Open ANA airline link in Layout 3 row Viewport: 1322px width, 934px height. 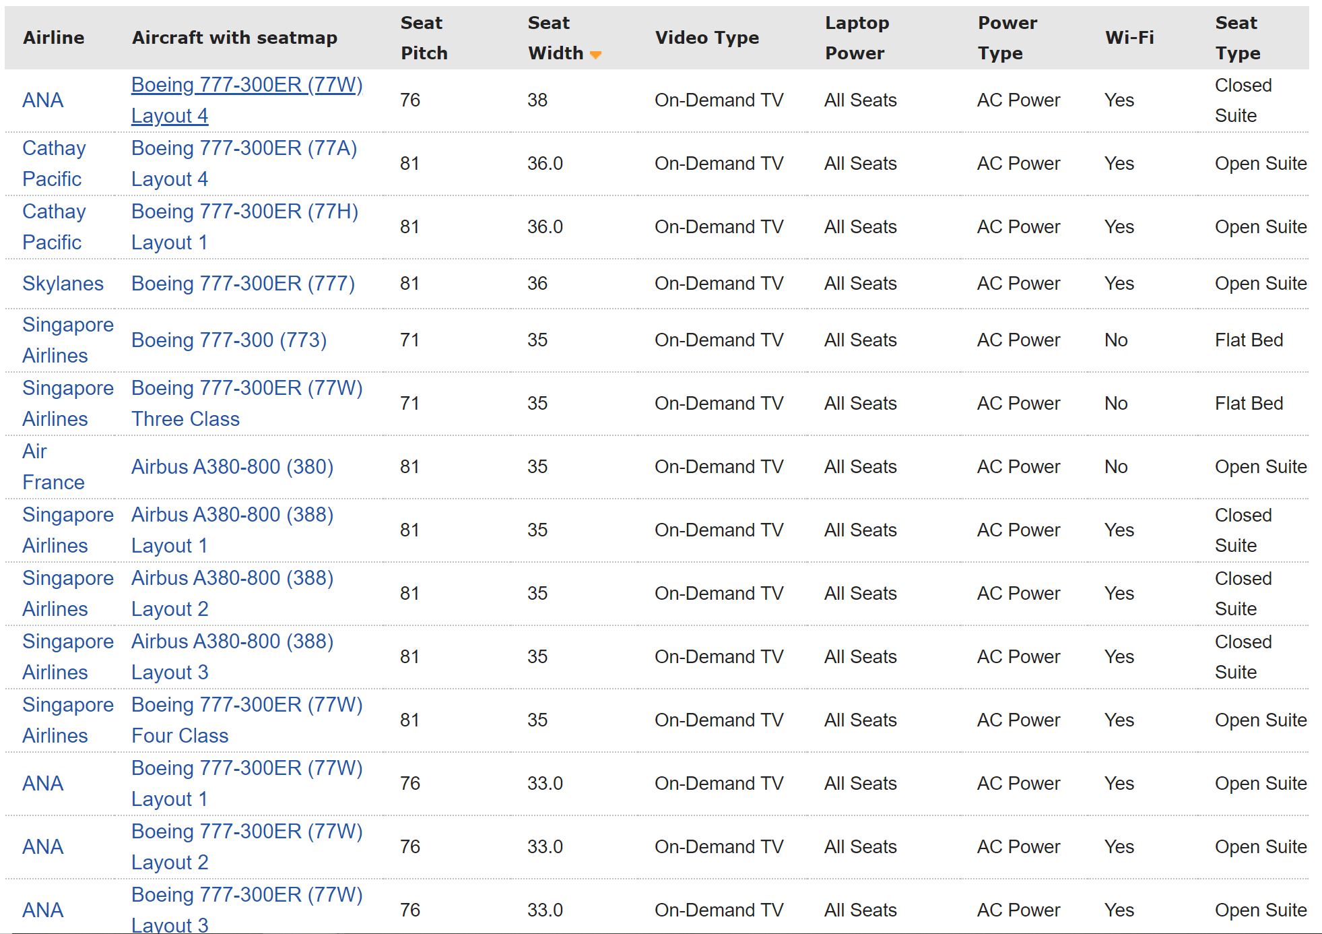tap(43, 910)
